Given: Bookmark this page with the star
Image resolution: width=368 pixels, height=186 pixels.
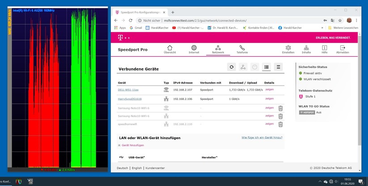Looking at the screenshot, I should [x=340, y=21].
